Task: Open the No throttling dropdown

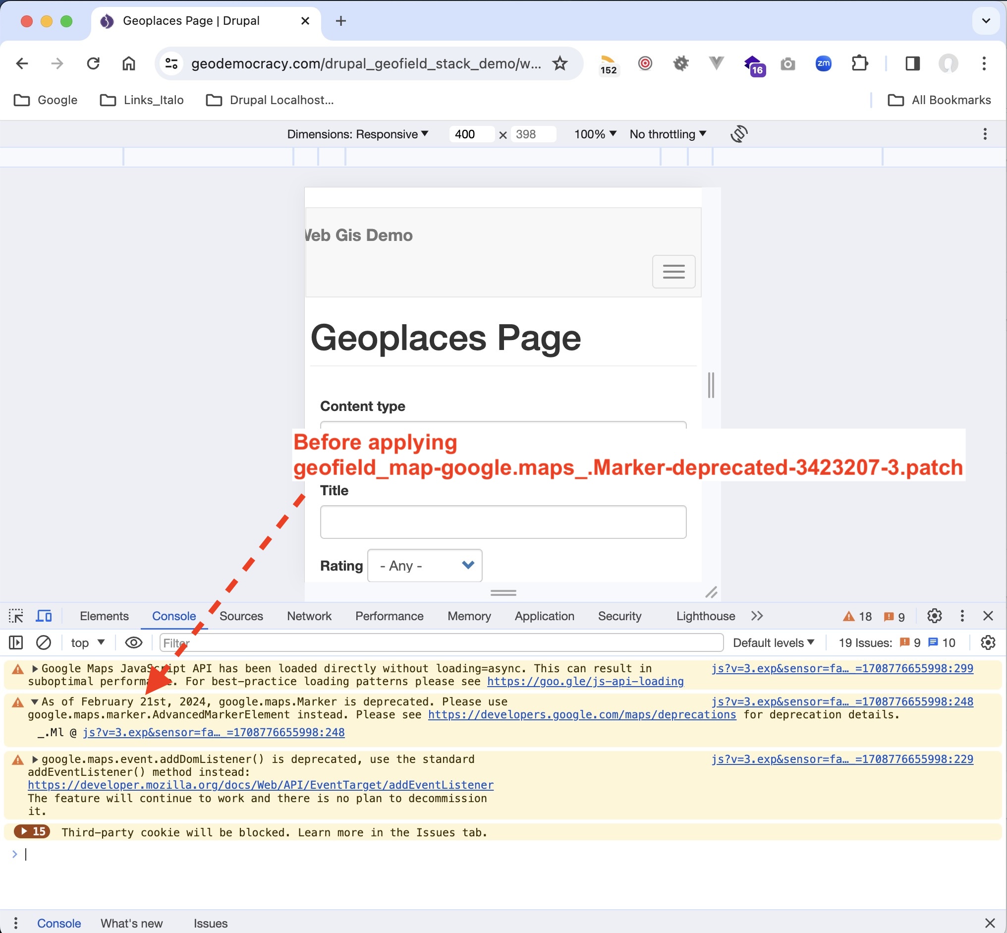Action: [668, 134]
